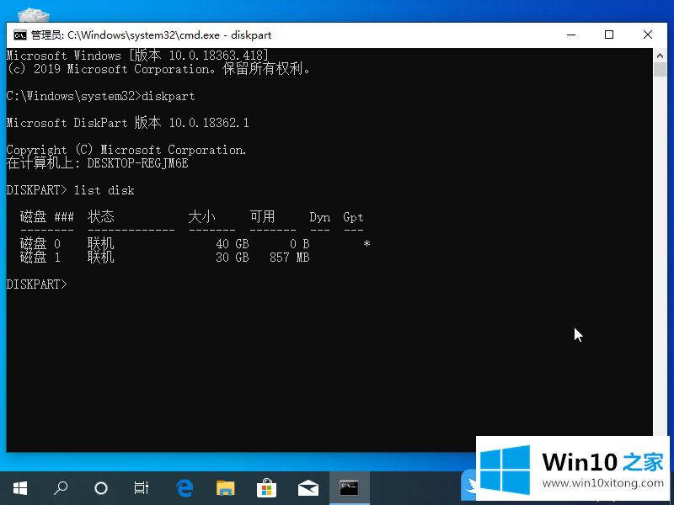
Task: Click the '可用' column header
Action: pyautogui.click(x=263, y=217)
